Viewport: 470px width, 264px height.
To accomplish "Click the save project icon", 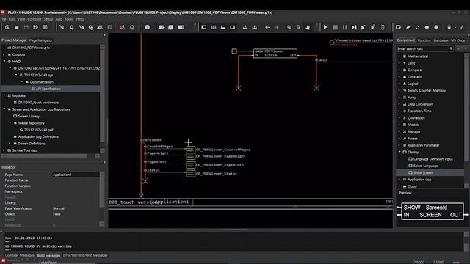I will pos(26,27).
